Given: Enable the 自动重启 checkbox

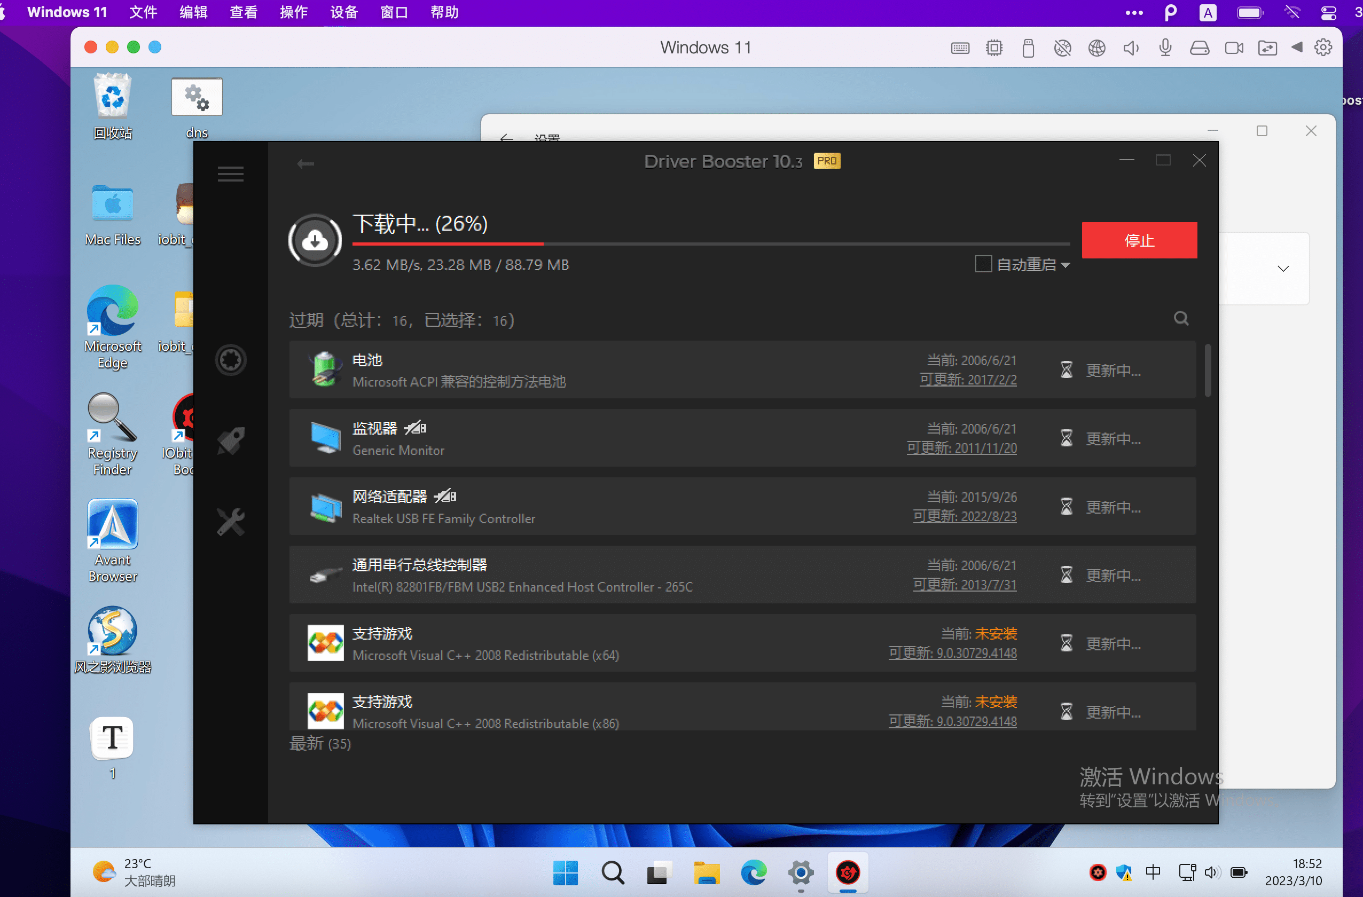Looking at the screenshot, I should [983, 264].
